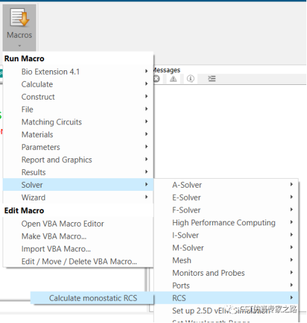
Task: Open the Macros dropdown arrow
Action: [20, 45]
